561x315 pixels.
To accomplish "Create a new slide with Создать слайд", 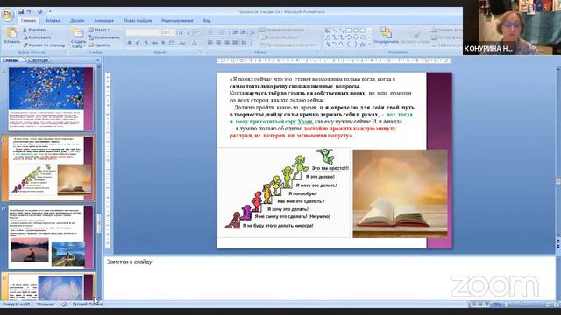I will click(78, 38).
